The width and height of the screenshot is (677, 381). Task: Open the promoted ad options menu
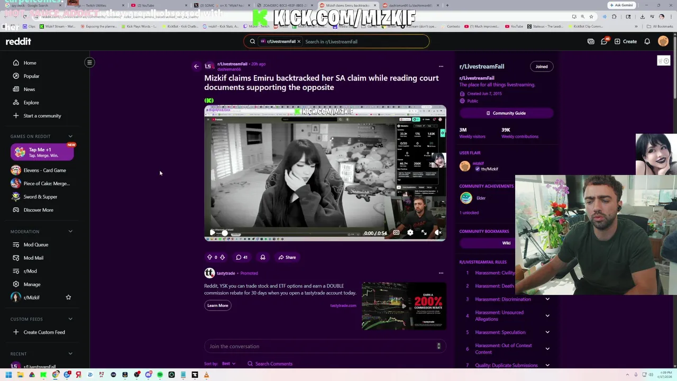441,273
